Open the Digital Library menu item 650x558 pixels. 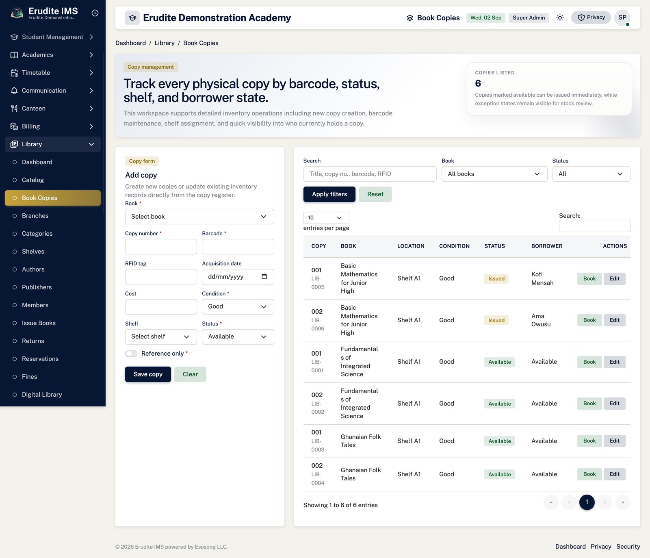pos(53,395)
